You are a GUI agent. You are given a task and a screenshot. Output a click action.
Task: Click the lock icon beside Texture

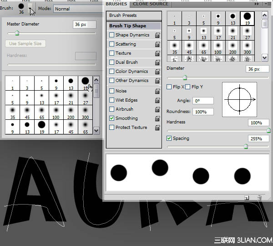pos(157,53)
